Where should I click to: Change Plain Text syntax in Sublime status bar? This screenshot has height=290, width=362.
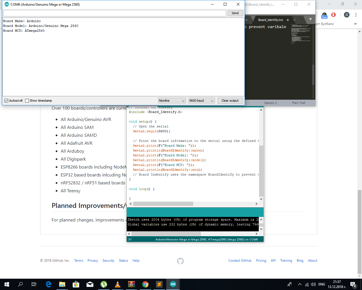[x=299, y=103]
